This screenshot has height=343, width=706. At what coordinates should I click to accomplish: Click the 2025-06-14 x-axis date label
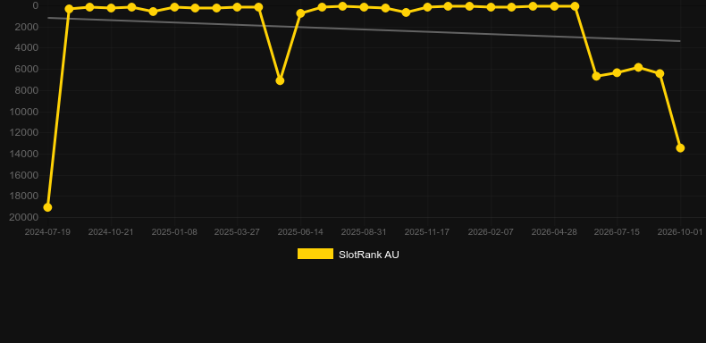(x=300, y=232)
